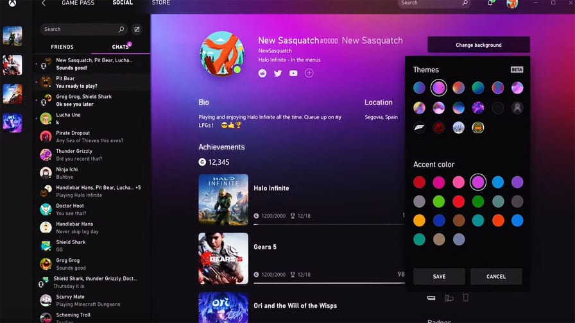575x323 pixels.
Task: Pick the brown accent color
Action: click(x=458, y=220)
